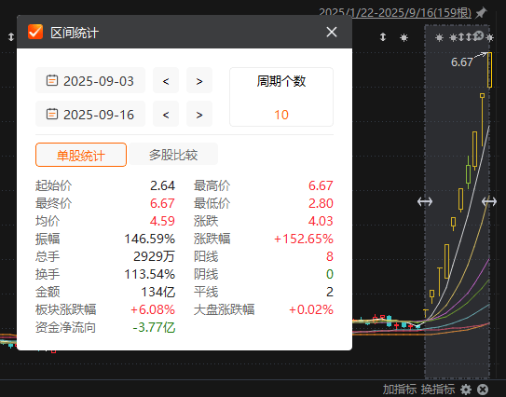
Task: Remove the indicator with the bottom-right X circle
Action: pos(483,390)
